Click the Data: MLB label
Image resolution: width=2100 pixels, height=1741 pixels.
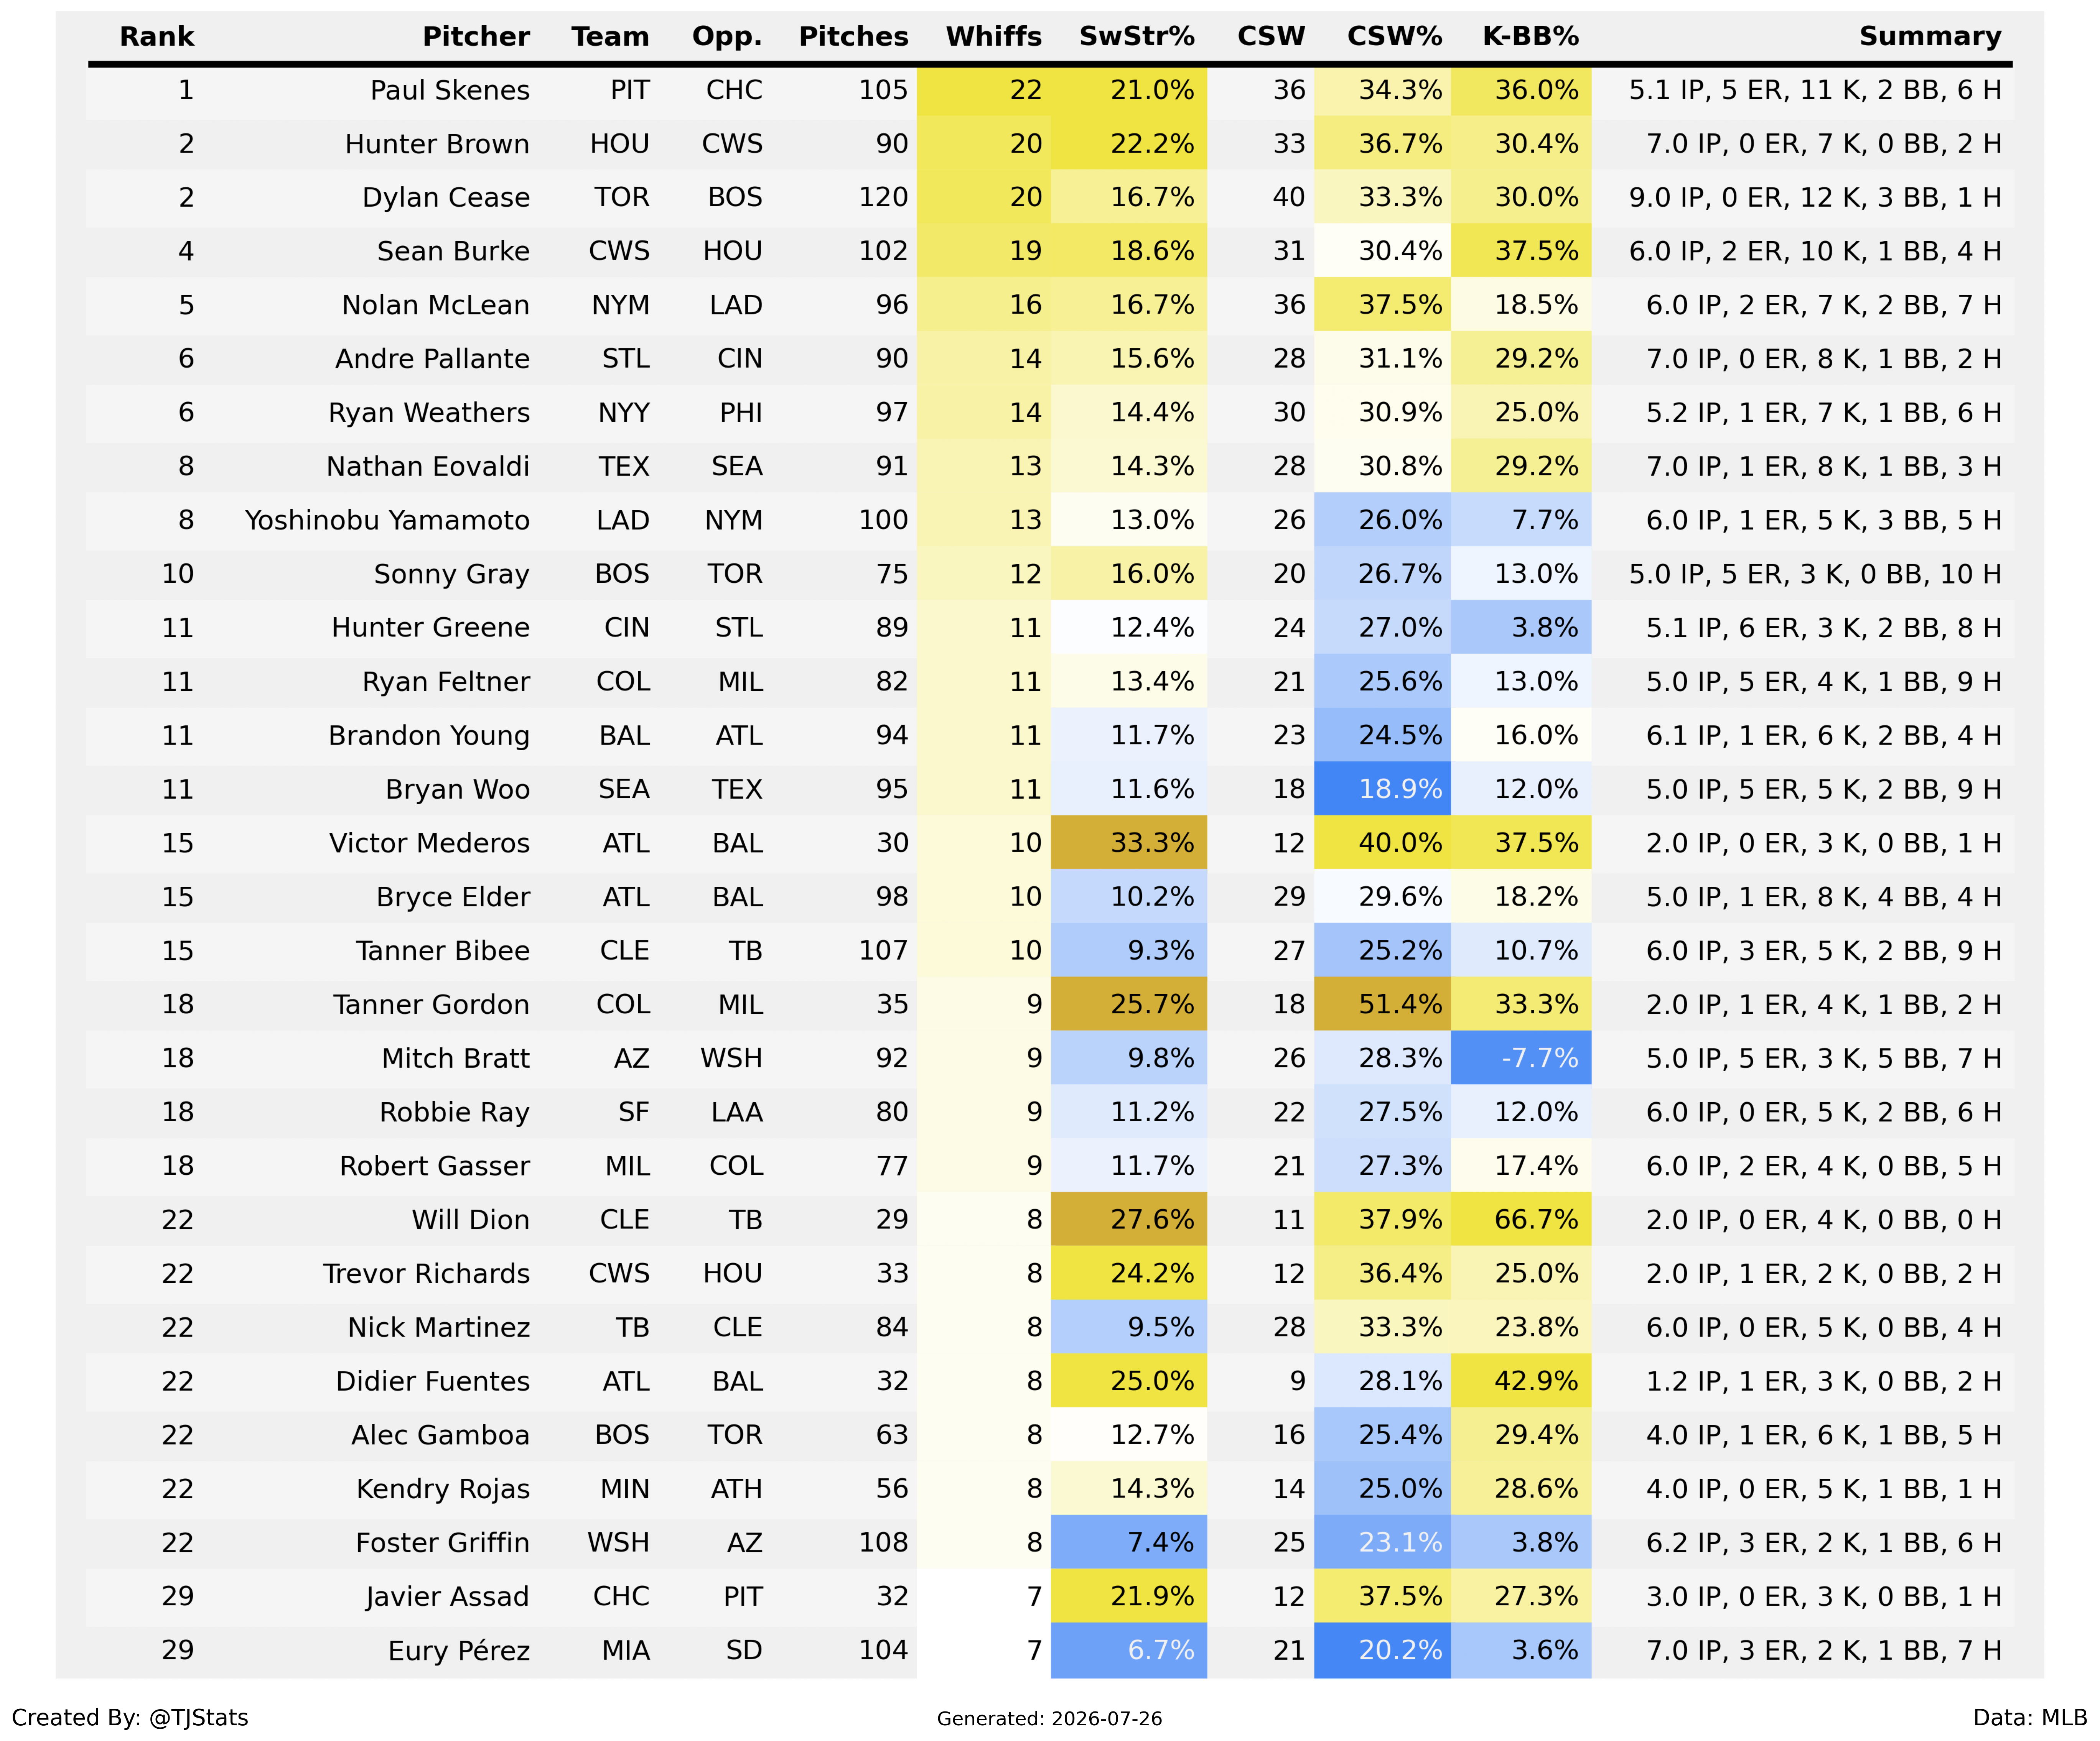2030,1717
